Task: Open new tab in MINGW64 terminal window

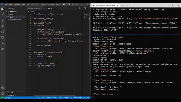Action: [x=123, y=5]
